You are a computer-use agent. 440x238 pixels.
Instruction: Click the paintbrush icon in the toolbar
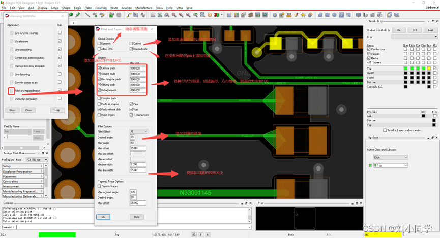pyautogui.click(x=296, y=15)
